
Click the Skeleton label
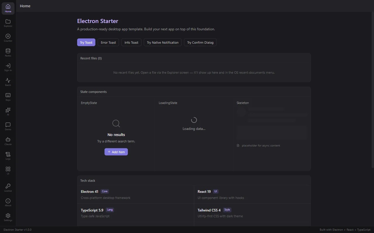pyautogui.click(x=243, y=103)
